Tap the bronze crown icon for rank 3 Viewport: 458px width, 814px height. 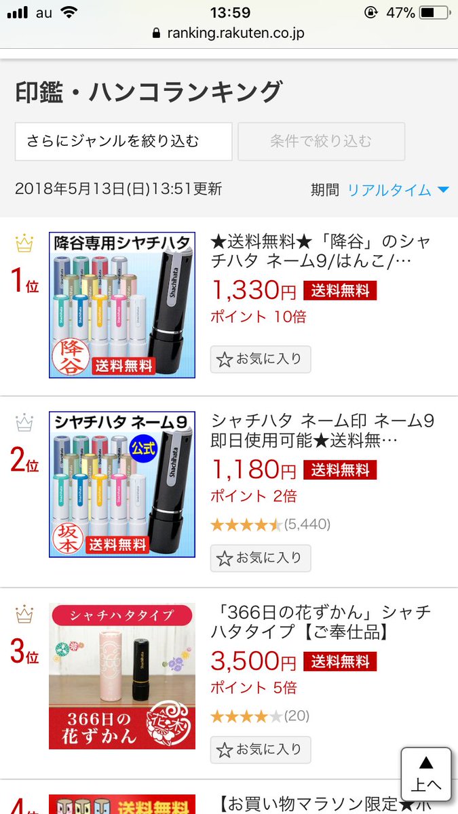[x=24, y=615]
